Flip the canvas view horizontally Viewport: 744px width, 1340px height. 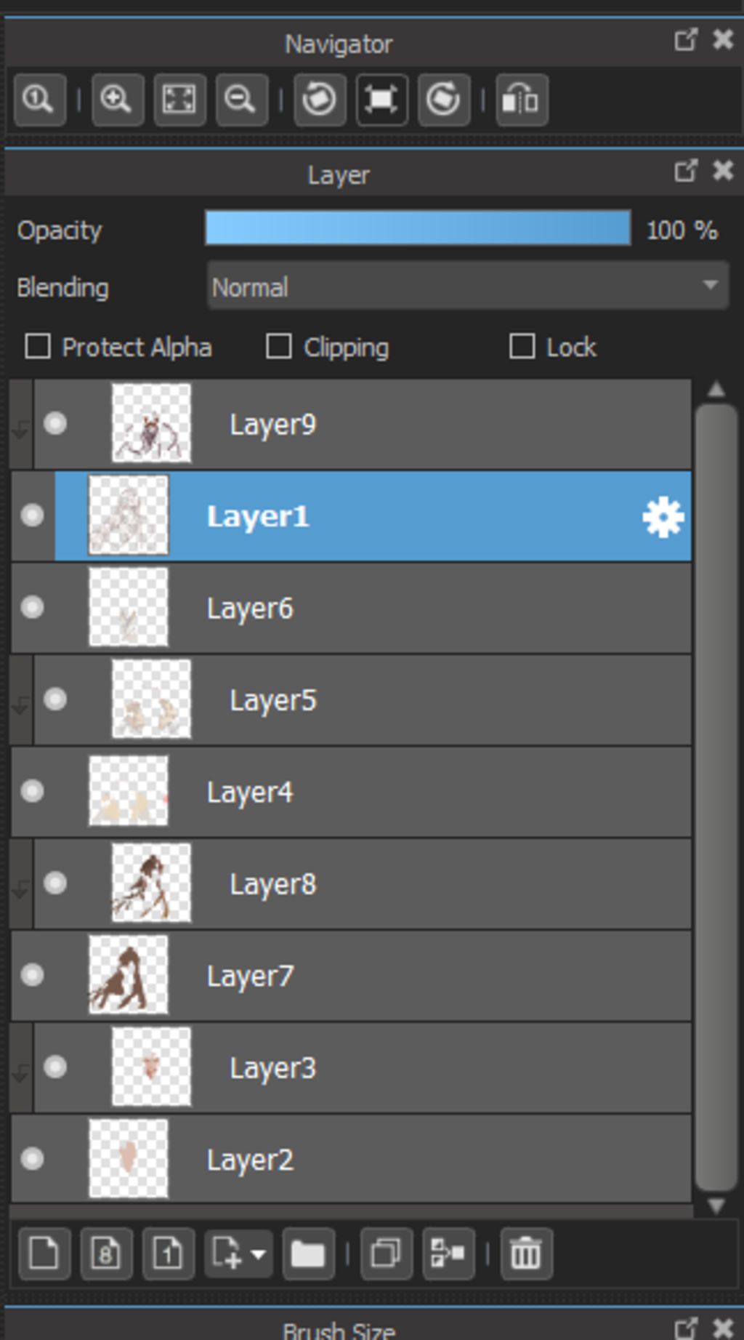pos(522,99)
